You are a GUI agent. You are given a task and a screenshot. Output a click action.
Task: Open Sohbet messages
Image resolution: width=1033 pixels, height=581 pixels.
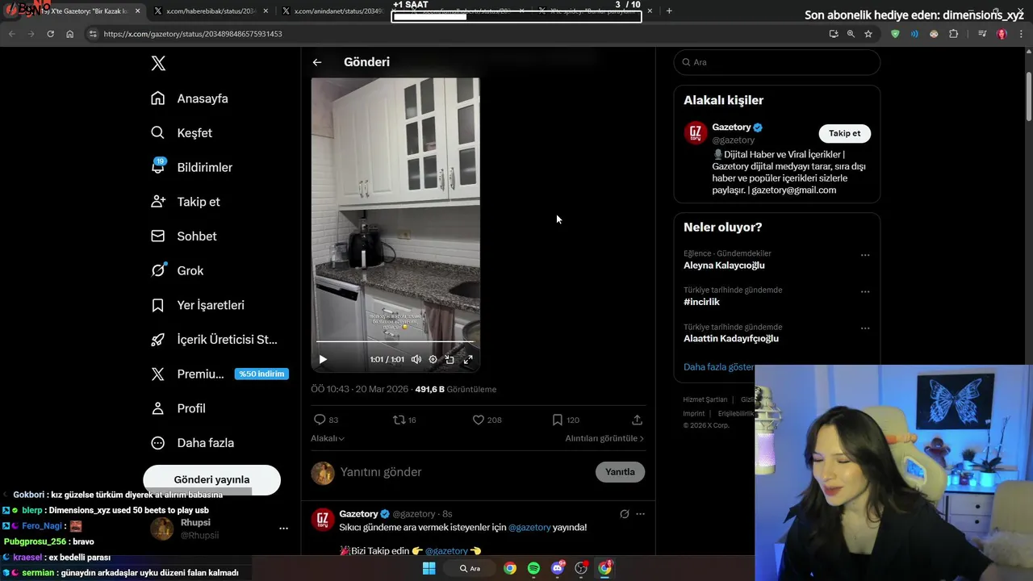pyautogui.click(x=183, y=236)
